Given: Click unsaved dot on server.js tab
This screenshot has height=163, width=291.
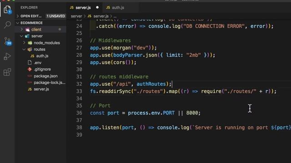Looking at the screenshot, I should pyautogui.click(x=97, y=8).
